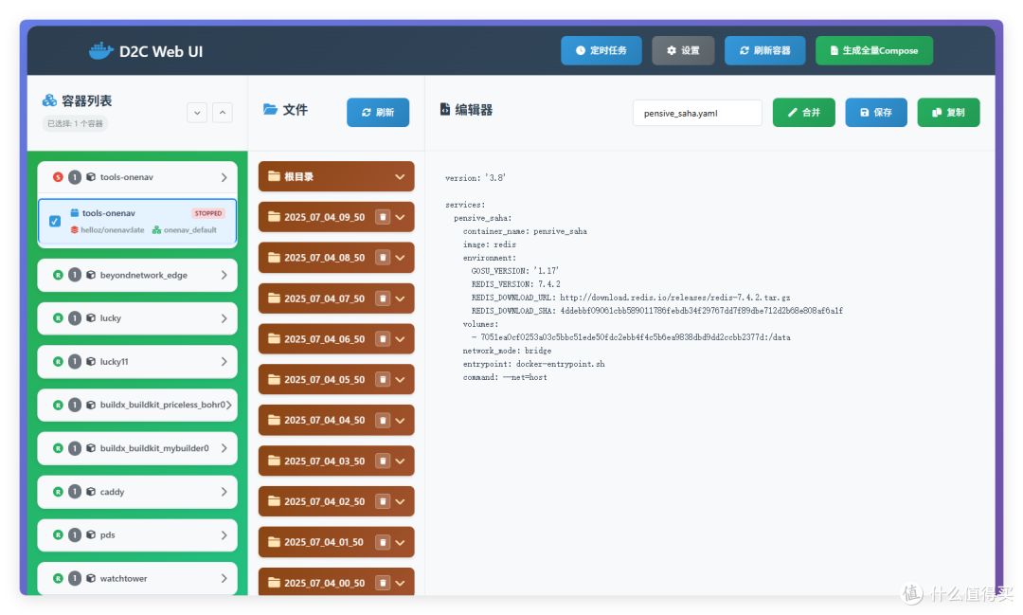The width and height of the screenshot is (1023, 615).
Task: Click the cube icon next to pds
Action: click(91, 534)
